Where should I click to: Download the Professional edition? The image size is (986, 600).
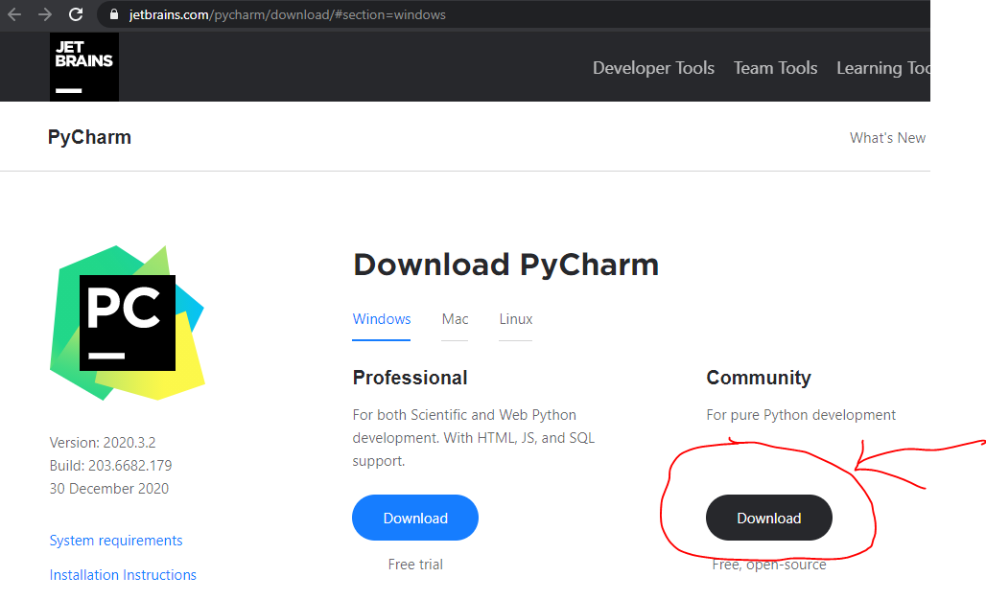[415, 518]
